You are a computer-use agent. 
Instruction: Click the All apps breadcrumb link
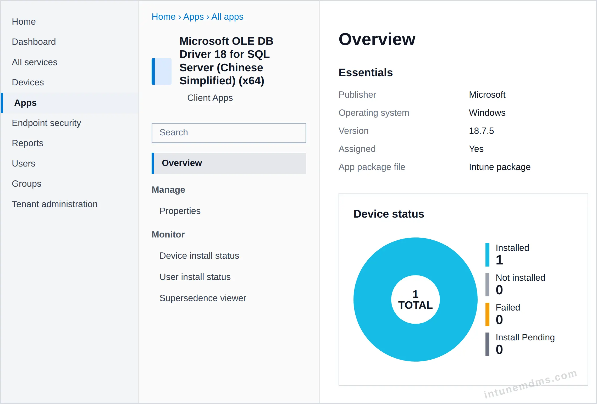coord(227,17)
